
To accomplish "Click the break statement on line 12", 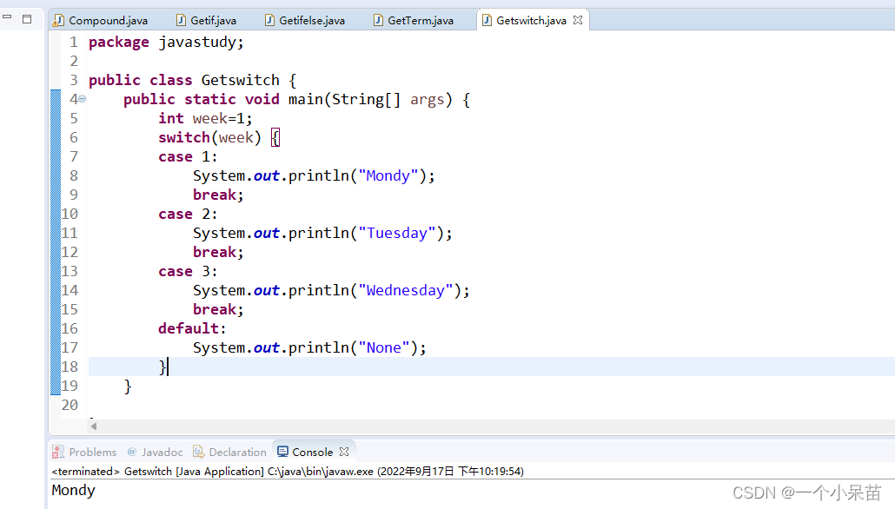I will coord(218,252).
